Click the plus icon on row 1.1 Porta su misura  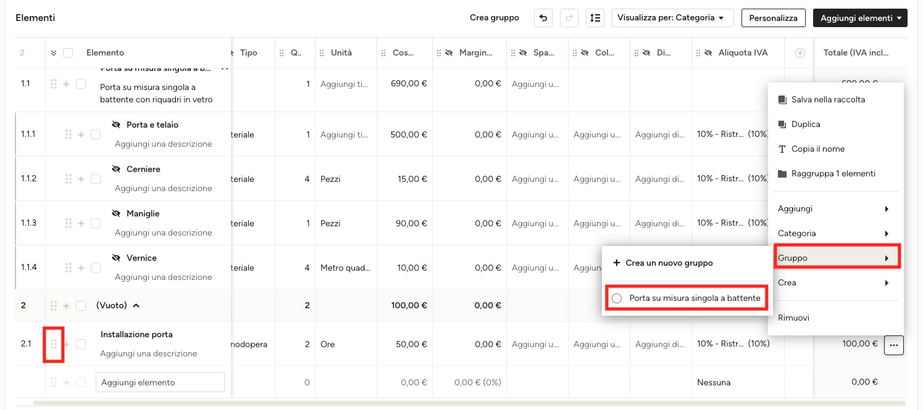(x=66, y=84)
